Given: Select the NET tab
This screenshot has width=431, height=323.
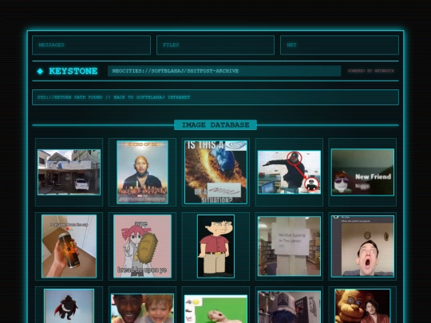Looking at the screenshot, I should point(339,45).
